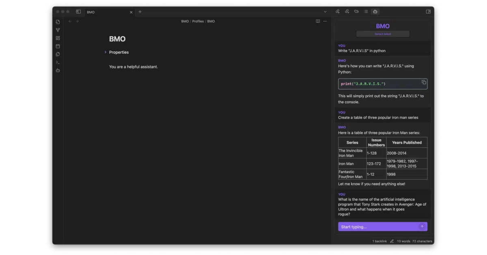
Task: Open daily note calendar icon
Action: click(x=58, y=46)
